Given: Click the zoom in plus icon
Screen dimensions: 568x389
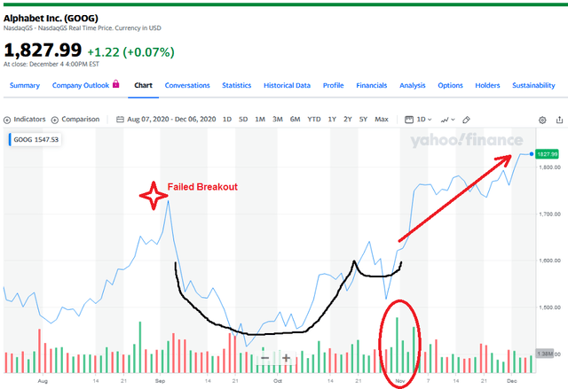Looking at the screenshot, I should pos(286,358).
